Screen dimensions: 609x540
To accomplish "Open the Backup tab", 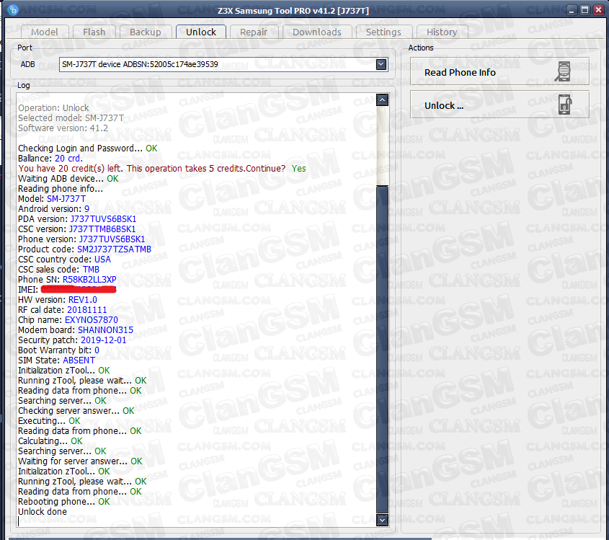I will (146, 32).
